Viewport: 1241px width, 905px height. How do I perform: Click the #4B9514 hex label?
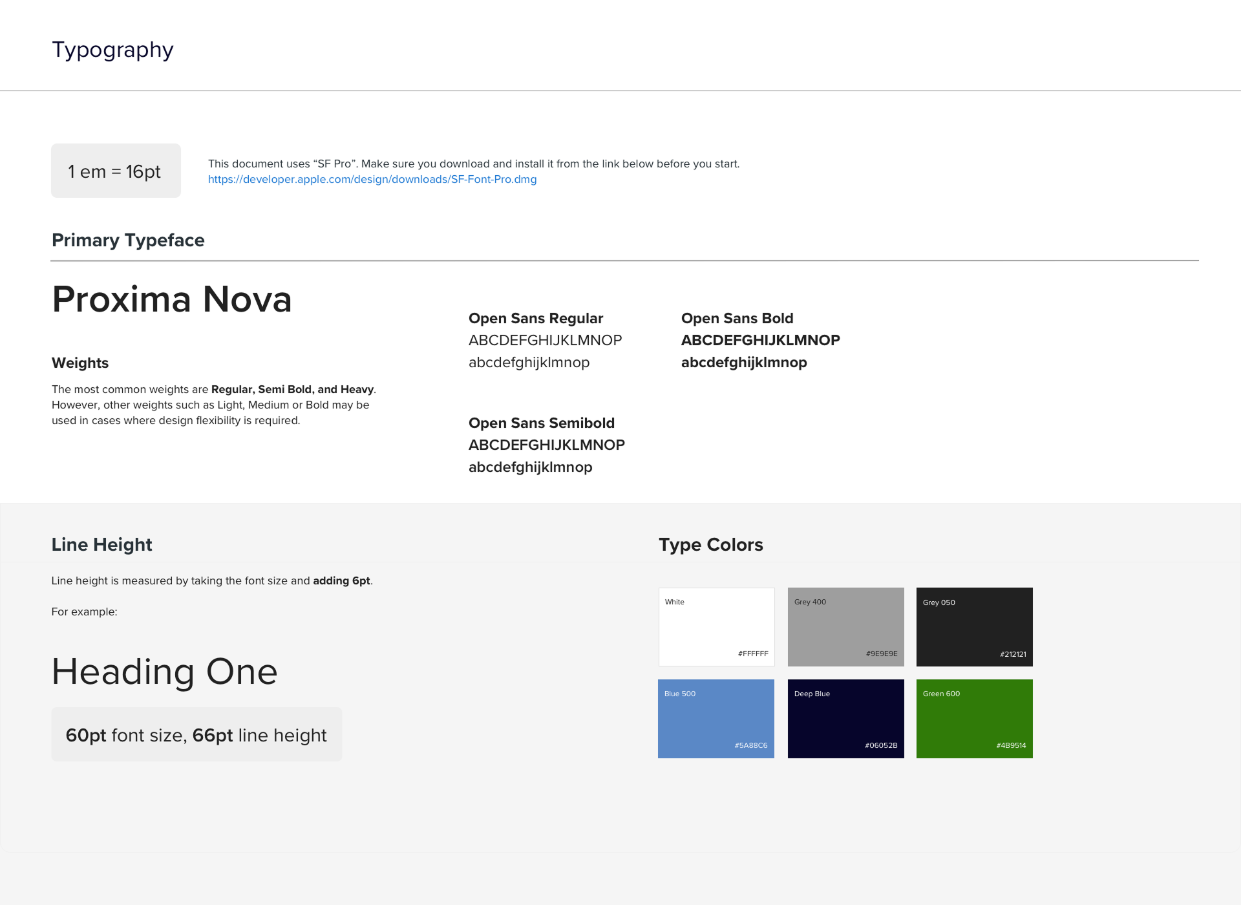coord(1011,745)
